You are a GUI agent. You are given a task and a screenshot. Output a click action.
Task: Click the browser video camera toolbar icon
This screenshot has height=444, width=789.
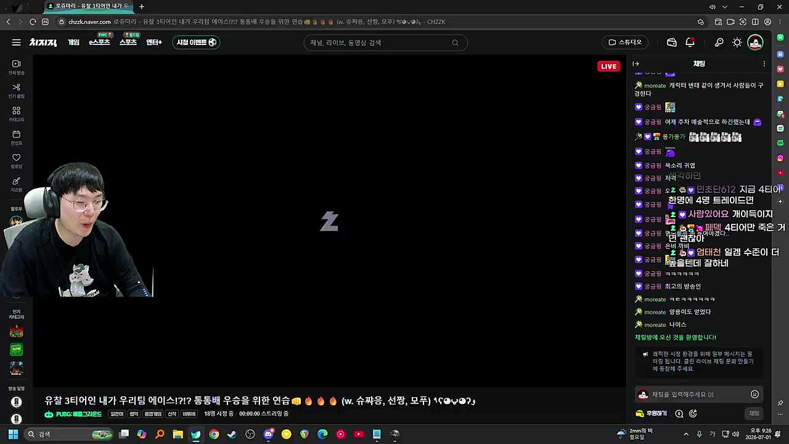coord(730,22)
